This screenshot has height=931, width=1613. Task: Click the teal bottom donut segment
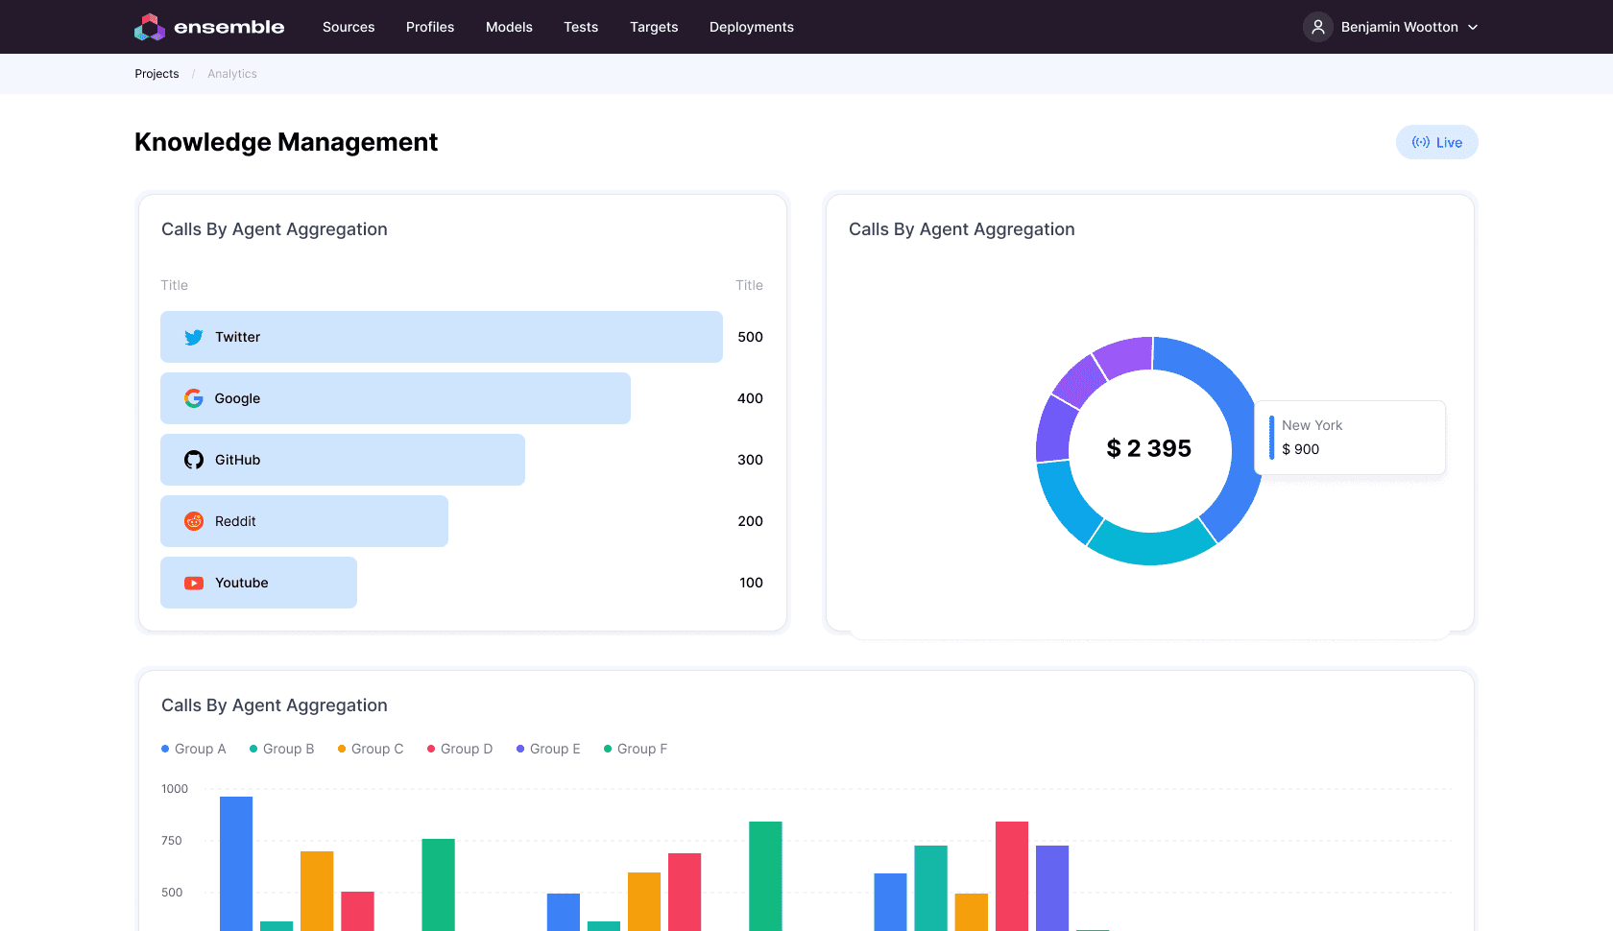point(1151,547)
